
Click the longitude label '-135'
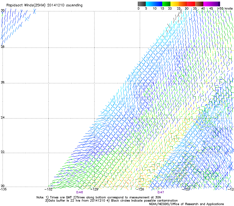(x=3, y=189)
